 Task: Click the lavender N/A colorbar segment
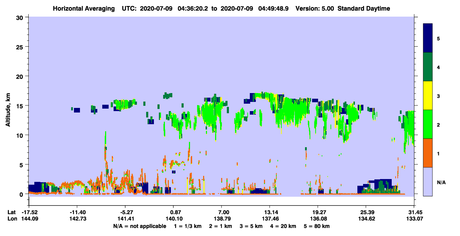[x=428, y=182]
